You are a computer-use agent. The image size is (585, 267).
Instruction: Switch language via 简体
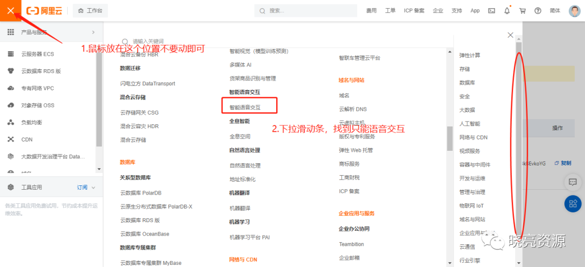(x=555, y=11)
